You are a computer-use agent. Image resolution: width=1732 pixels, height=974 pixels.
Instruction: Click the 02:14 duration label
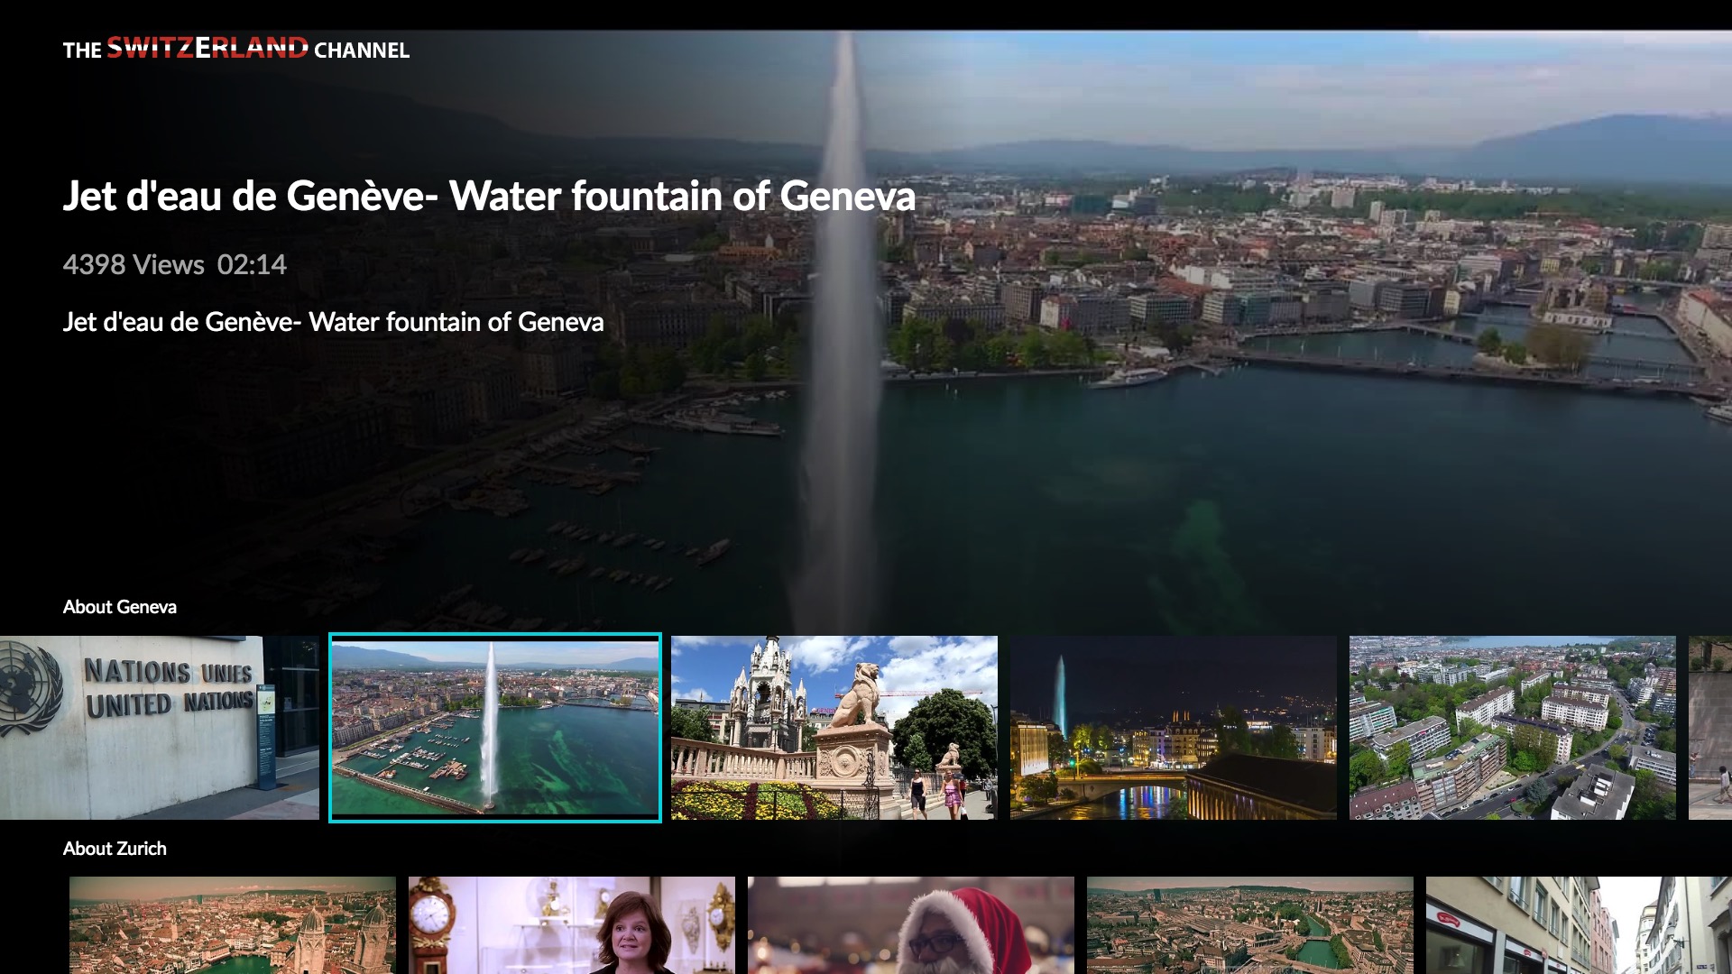click(252, 264)
